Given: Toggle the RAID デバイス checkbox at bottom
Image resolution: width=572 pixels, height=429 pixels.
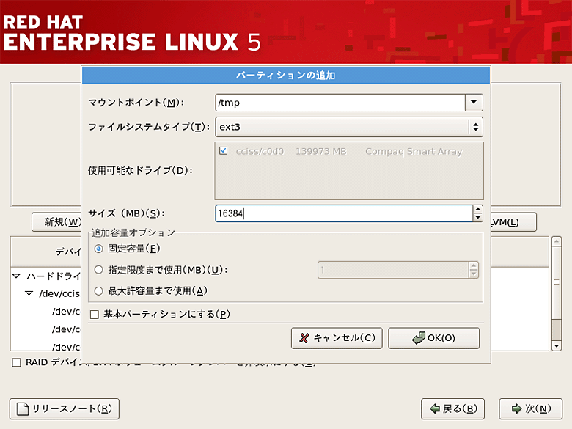Looking at the screenshot, I should (16, 362).
